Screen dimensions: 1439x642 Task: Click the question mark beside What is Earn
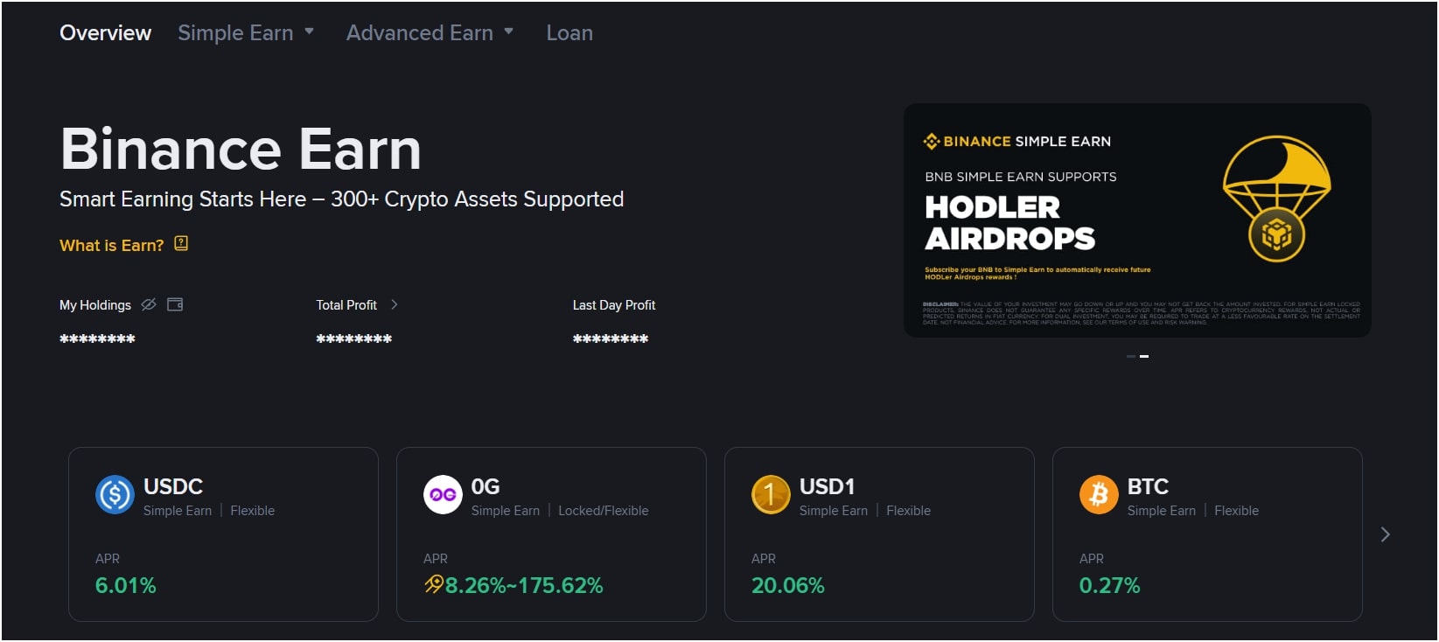pos(181,245)
